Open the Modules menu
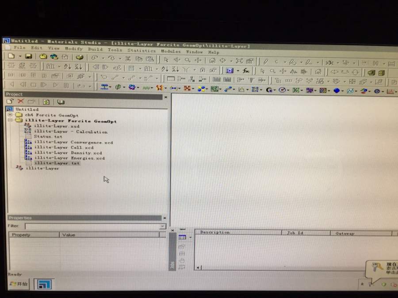Image resolution: width=398 pixels, height=298 pixels. pyautogui.click(x=171, y=51)
